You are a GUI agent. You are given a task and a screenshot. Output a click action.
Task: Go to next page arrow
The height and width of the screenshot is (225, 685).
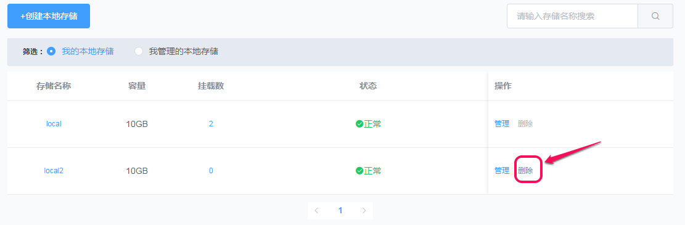point(364,211)
